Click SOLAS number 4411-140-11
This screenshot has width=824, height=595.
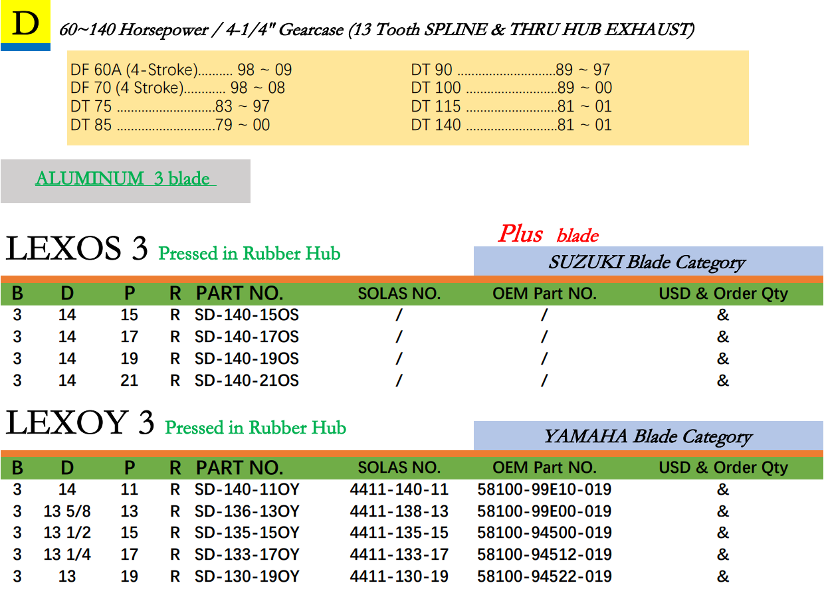point(399,489)
